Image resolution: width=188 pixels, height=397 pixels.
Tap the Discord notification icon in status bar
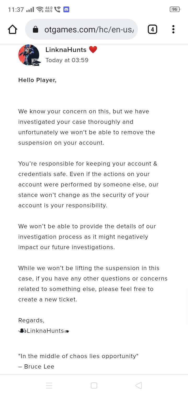66,9
